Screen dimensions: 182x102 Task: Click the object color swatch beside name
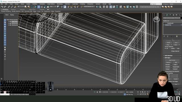click(x=181, y=18)
